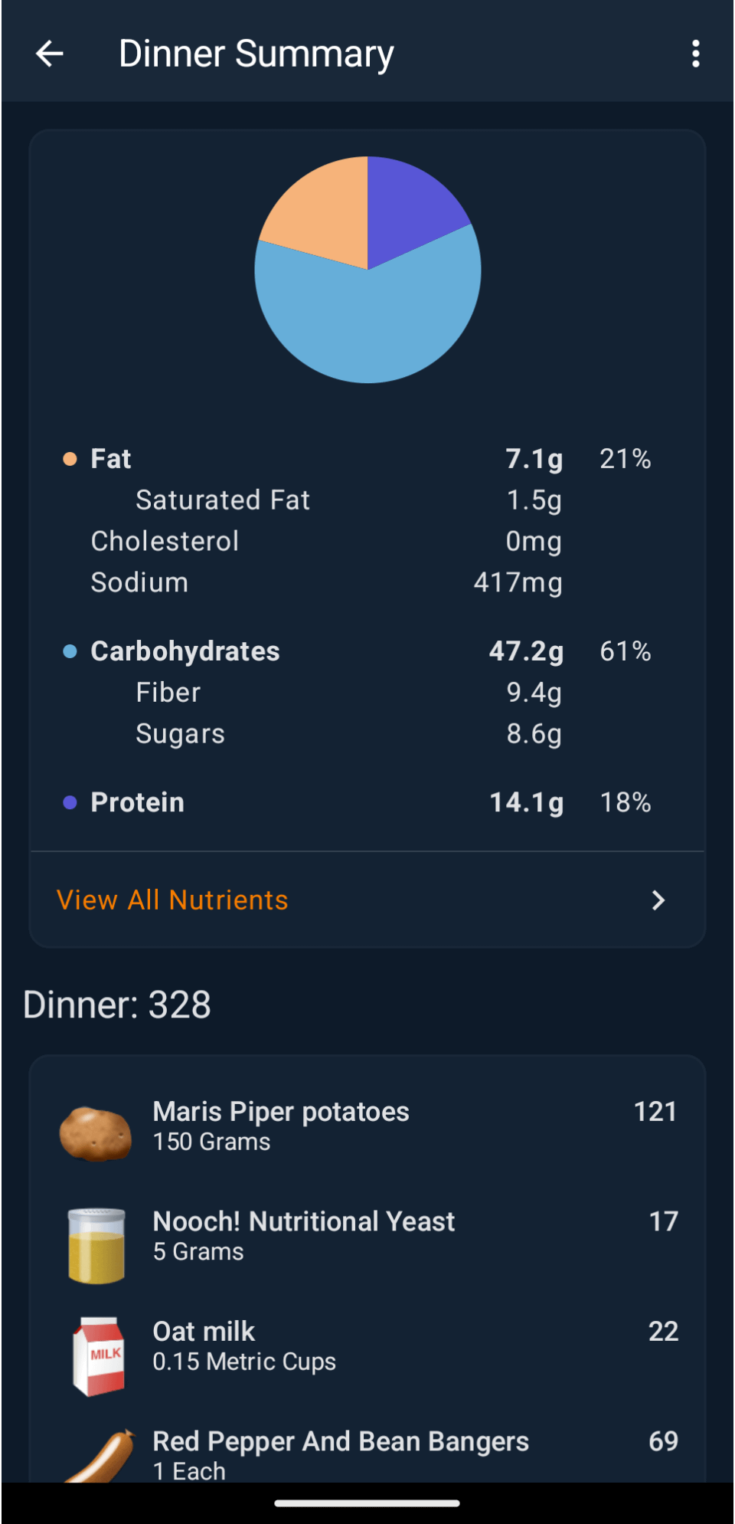Tap the Android home gesture bar
This screenshot has width=735, height=1524.
[367, 1503]
